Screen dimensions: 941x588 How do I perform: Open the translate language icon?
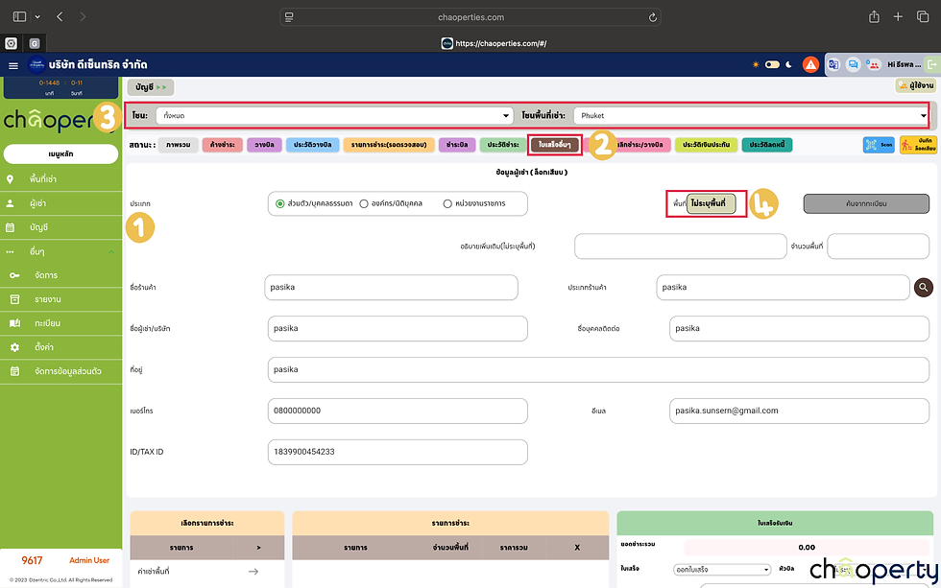(833, 64)
